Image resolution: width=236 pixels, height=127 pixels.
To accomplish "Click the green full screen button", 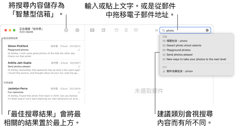I will [x=14, y=30].
